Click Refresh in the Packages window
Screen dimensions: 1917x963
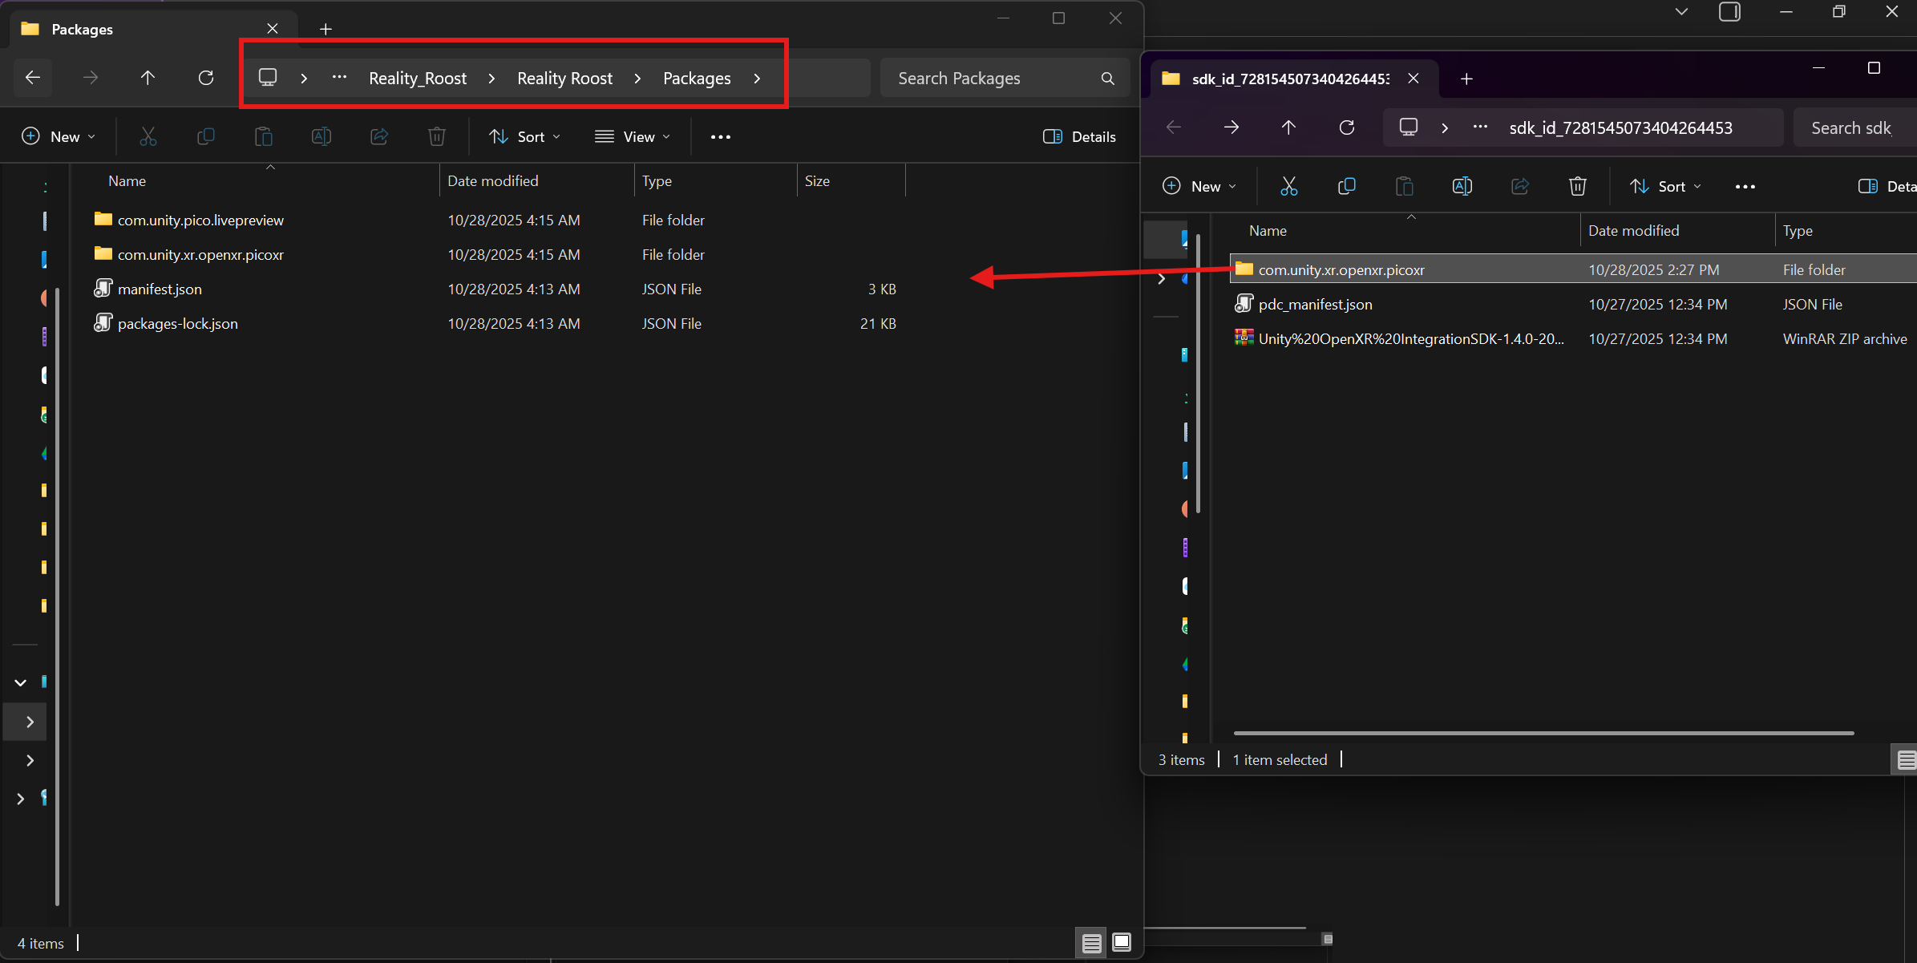pyautogui.click(x=206, y=78)
